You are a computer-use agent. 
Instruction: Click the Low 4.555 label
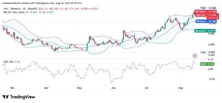[208, 52]
